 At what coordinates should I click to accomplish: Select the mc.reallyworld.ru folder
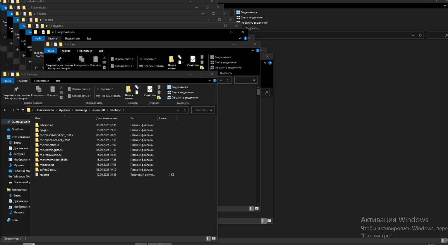pyautogui.click(x=51, y=155)
